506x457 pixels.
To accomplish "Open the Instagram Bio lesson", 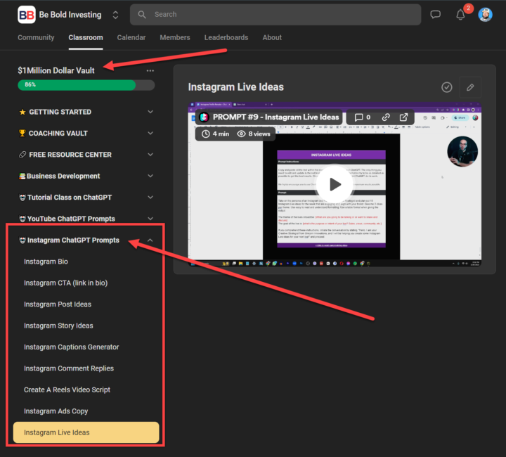I will pyautogui.click(x=46, y=262).
